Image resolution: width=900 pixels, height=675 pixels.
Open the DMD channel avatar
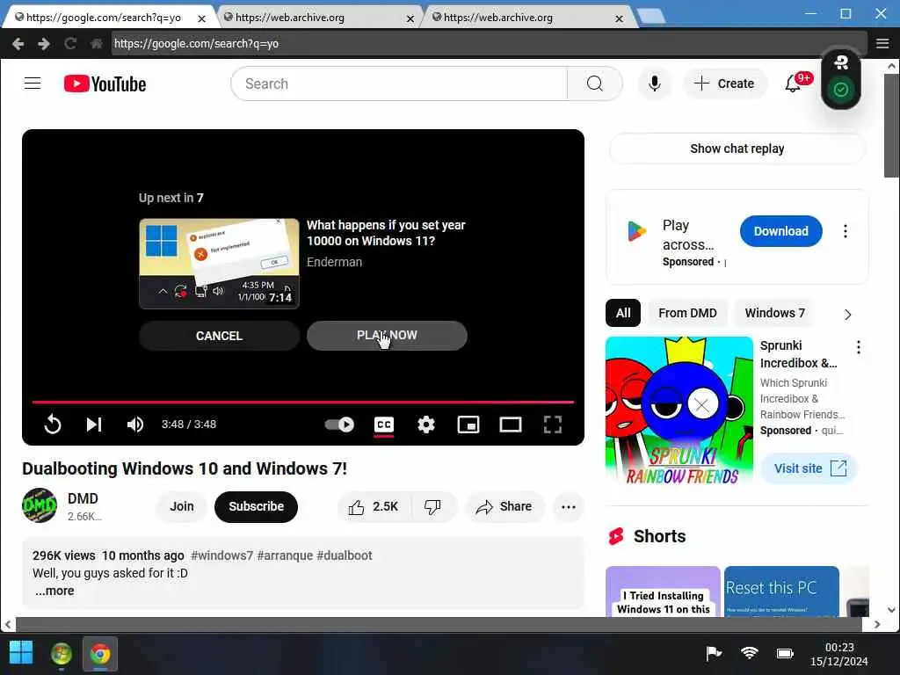coord(39,505)
